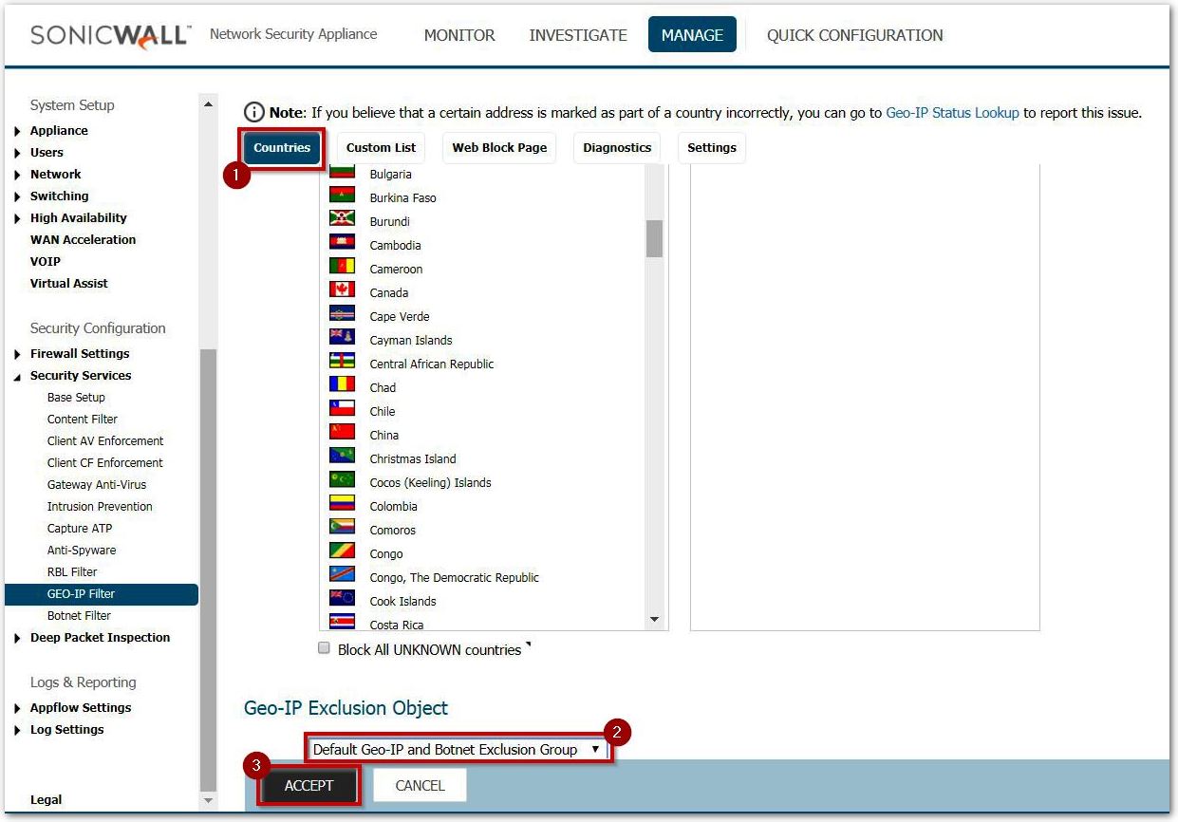
Task: Click the Note info icon
Action: pyautogui.click(x=254, y=112)
